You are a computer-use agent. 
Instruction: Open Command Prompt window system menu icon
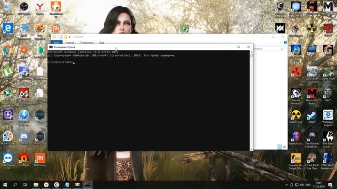pyautogui.click(x=51, y=47)
